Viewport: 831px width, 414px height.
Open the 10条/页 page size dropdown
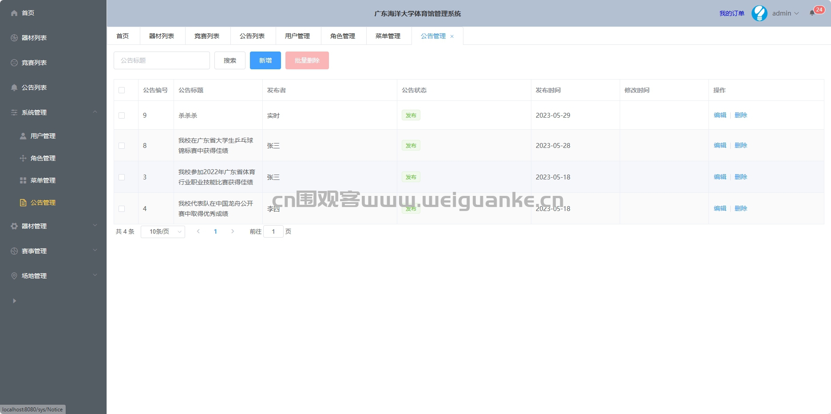tap(163, 231)
